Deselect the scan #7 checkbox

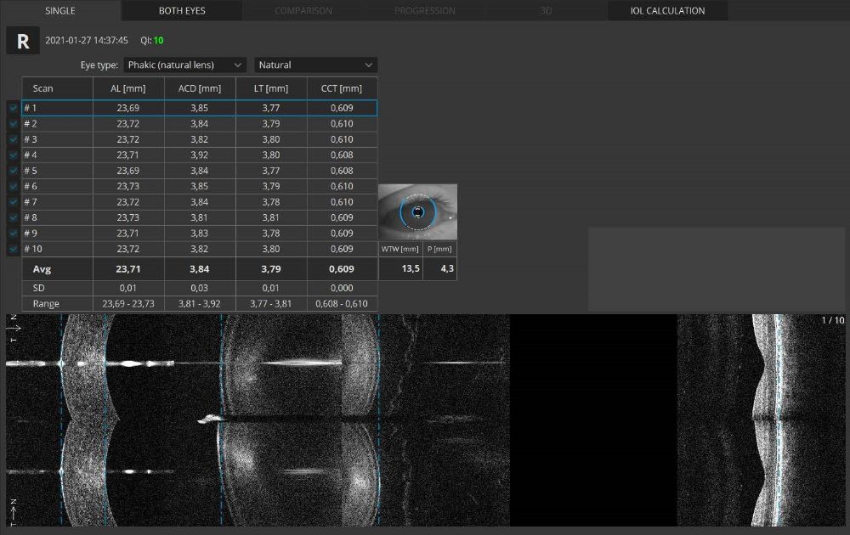13,202
